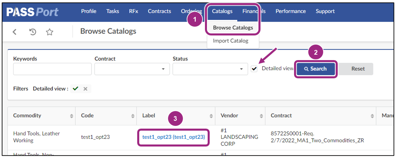Image resolution: width=396 pixels, height=159 pixels.
Task: Open the Catalogs menu
Action: (222, 11)
